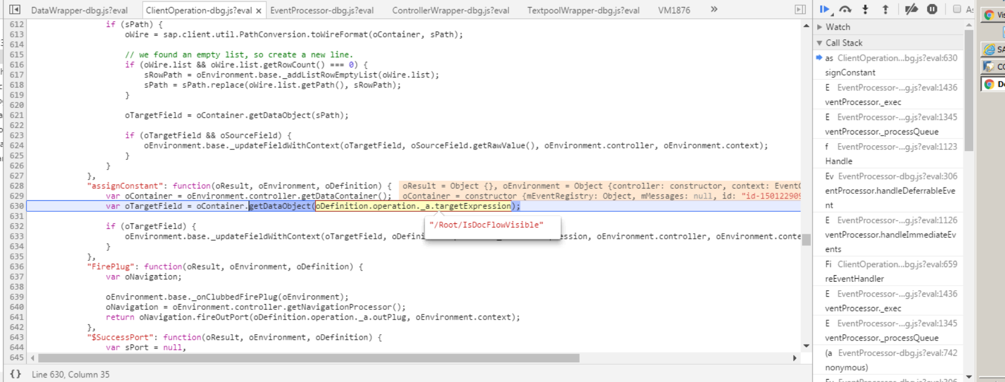Click the "/Root/IsDocFlowVisible" tooltip value

click(486, 225)
